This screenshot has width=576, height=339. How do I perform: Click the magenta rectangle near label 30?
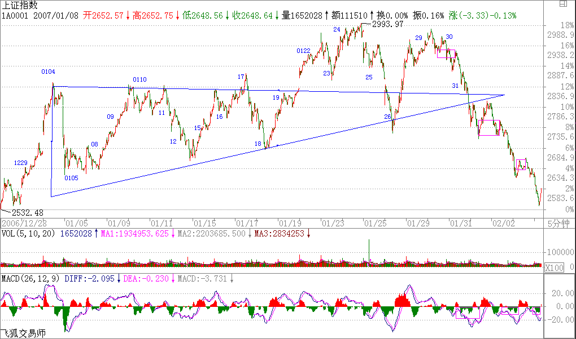[x=446, y=53]
